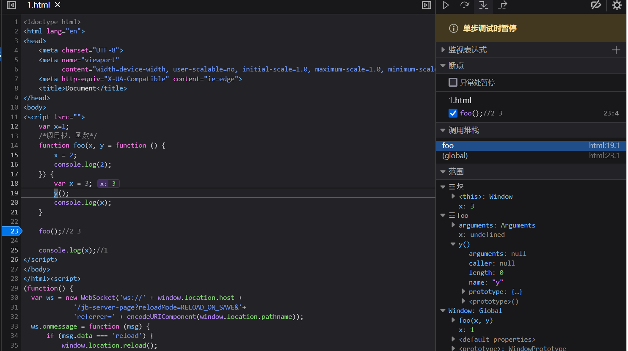
Task: Select 1.html breakpoint group heading
Action: coord(460,100)
